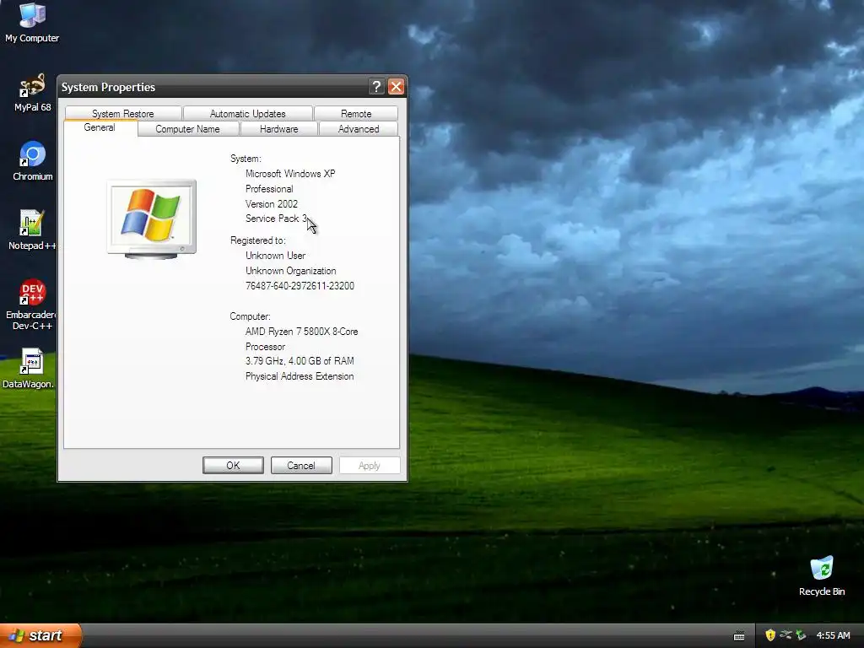The width and height of the screenshot is (864, 648).
Task: Switch to the Automatic Updates tab
Action: click(247, 114)
